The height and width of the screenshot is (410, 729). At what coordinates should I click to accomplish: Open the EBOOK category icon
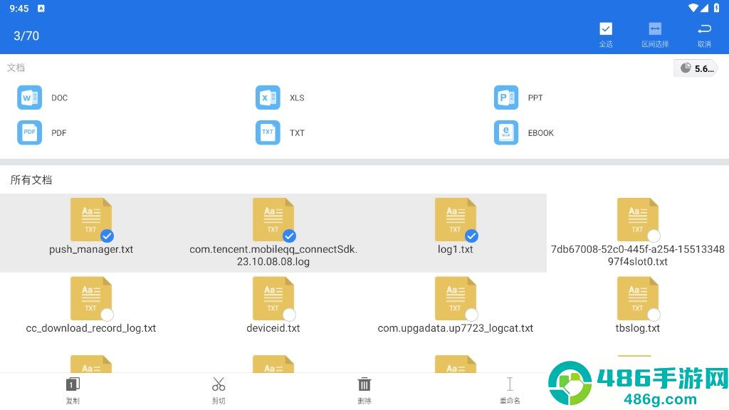[506, 132]
